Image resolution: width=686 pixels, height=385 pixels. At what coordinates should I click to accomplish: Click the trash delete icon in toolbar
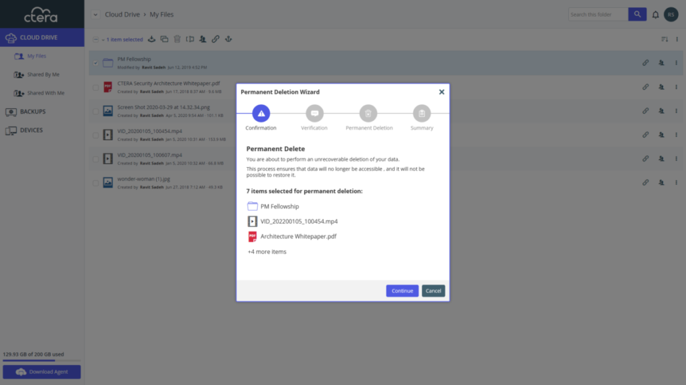(177, 39)
